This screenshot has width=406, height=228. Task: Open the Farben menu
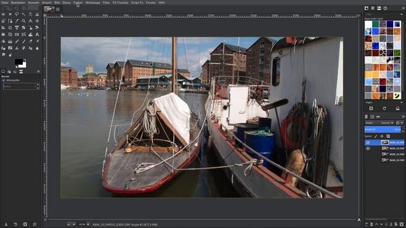78,3
